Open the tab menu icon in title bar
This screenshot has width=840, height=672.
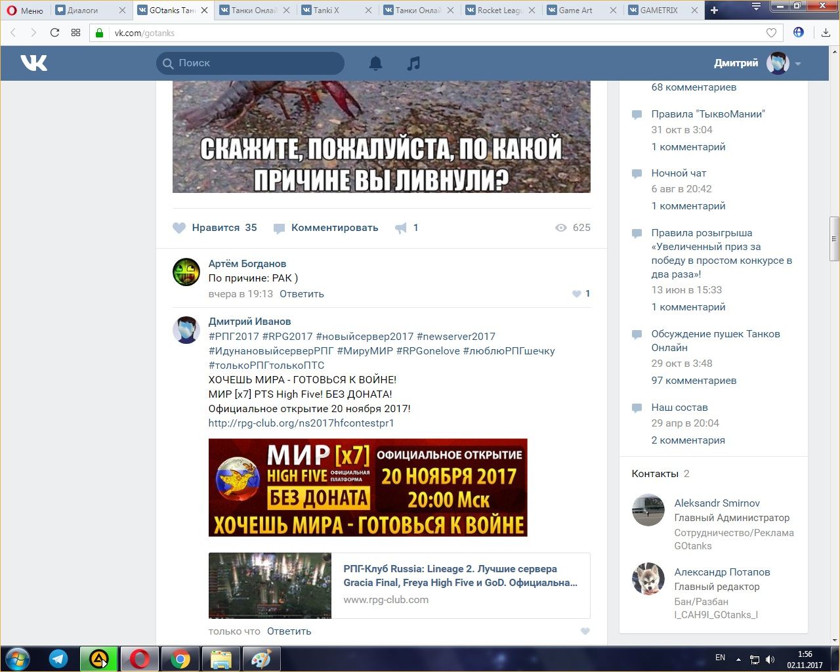point(756,7)
